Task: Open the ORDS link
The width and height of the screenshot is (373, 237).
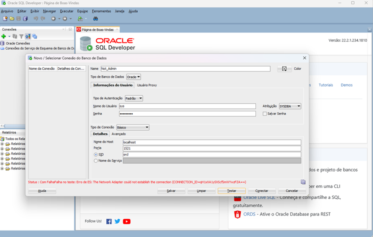Action: coord(249,214)
